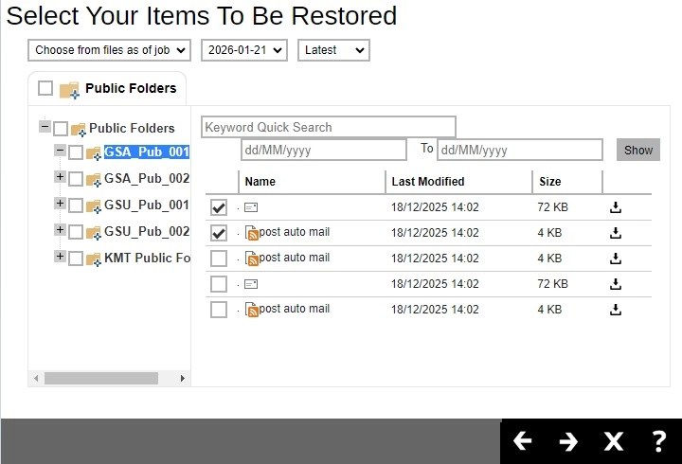This screenshot has height=464, width=682.
Task: Click the Keyword Quick Search field
Action: (x=328, y=127)
